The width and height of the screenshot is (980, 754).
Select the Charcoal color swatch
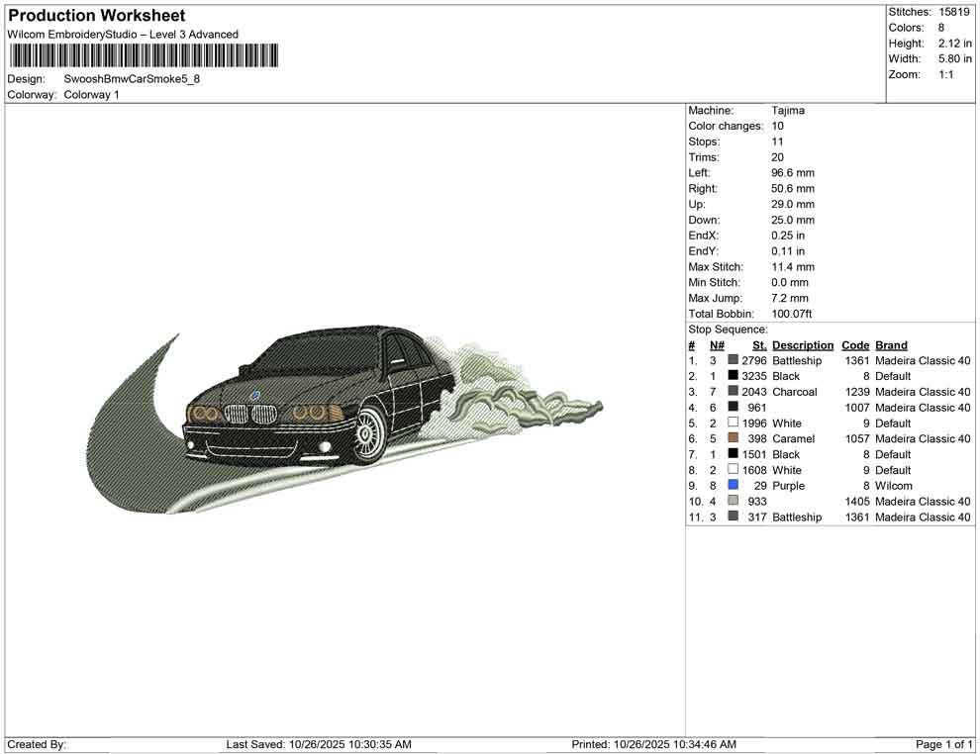click(x=733, y=392)
